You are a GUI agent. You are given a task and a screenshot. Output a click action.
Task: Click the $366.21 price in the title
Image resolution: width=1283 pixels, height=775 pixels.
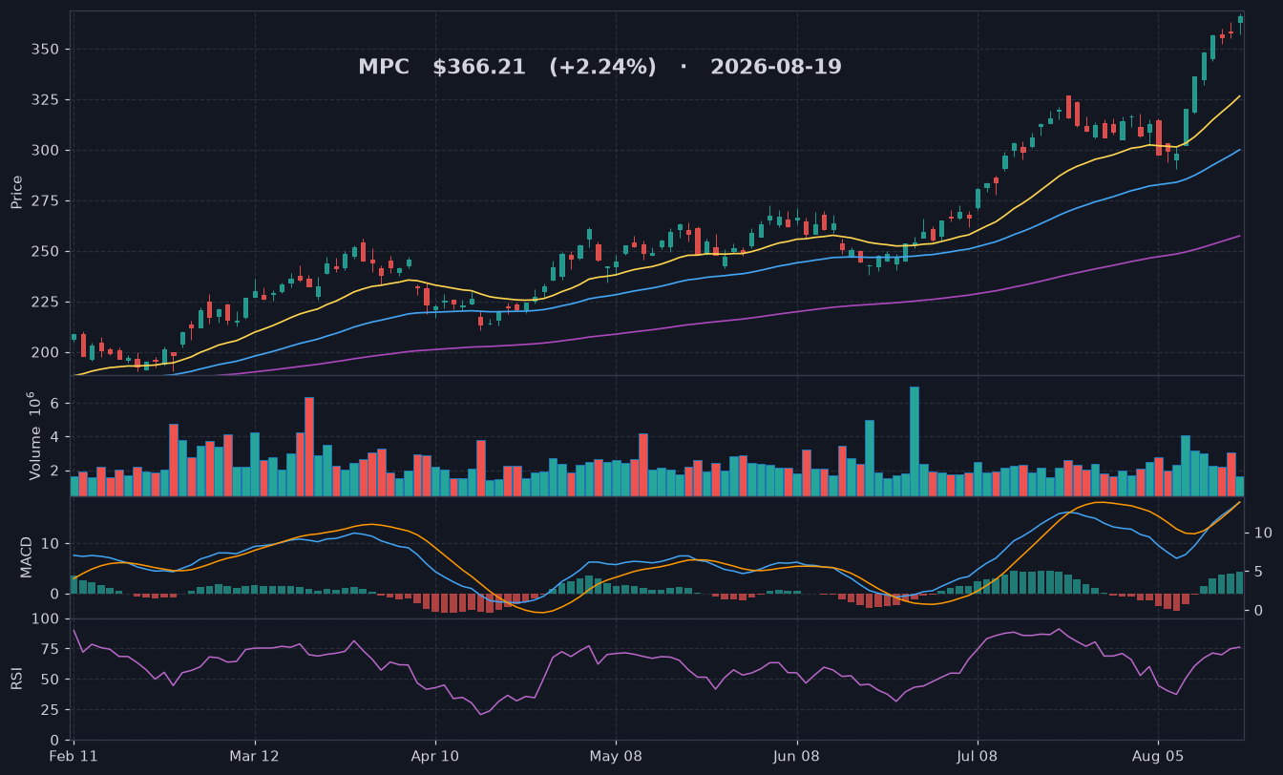(479, 67)
